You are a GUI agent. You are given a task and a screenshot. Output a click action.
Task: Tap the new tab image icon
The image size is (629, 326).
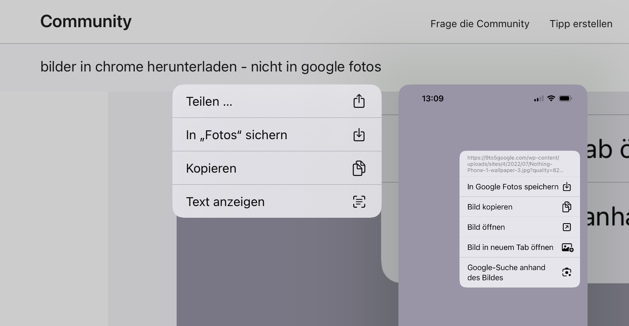[567, 247]
